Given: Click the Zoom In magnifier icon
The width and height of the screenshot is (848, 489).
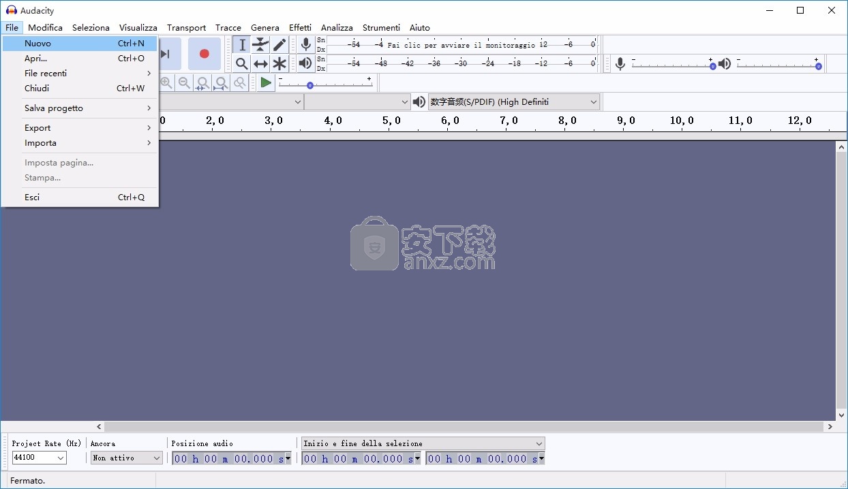Looking at the screenshot, I should pyautogui.click(x=166, y=83).
